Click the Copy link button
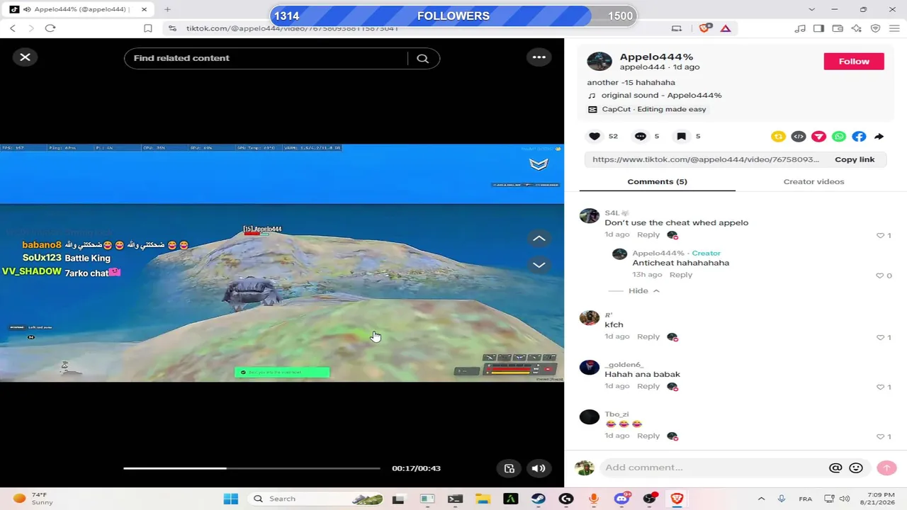Image resolution: width=907 pixels, height=510 pixels. tap(855, 159)
